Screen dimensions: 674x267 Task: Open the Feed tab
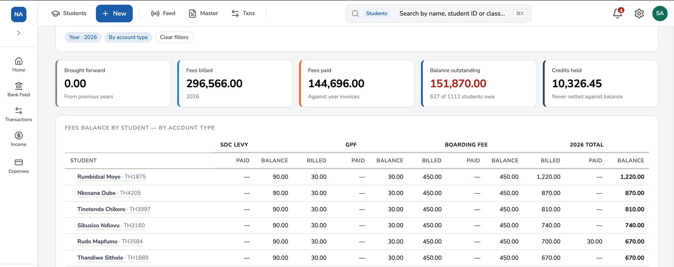163,13
